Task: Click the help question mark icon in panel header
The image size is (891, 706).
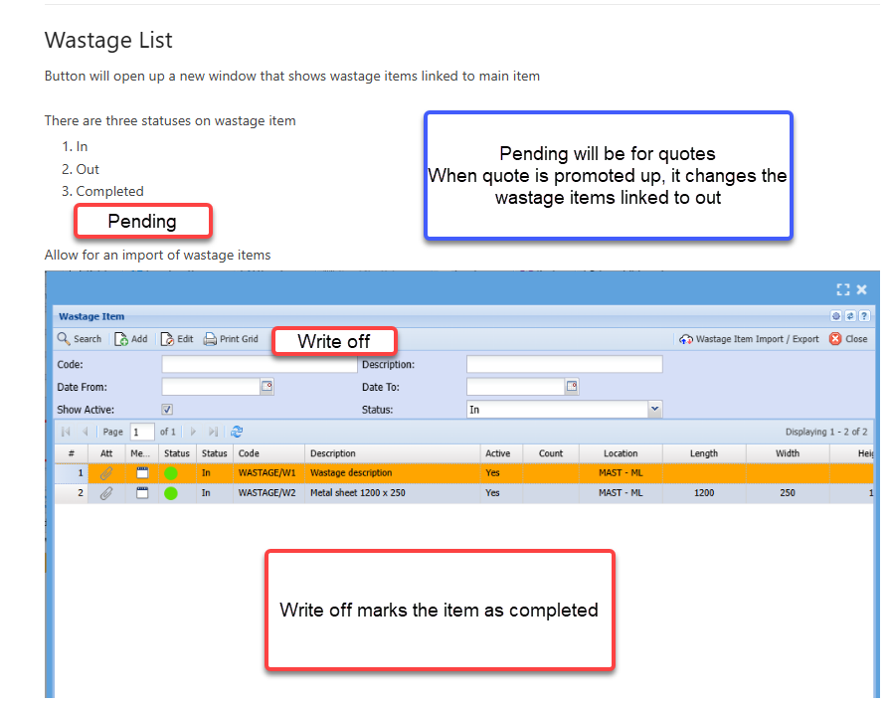Action: [x=864, y=316]
